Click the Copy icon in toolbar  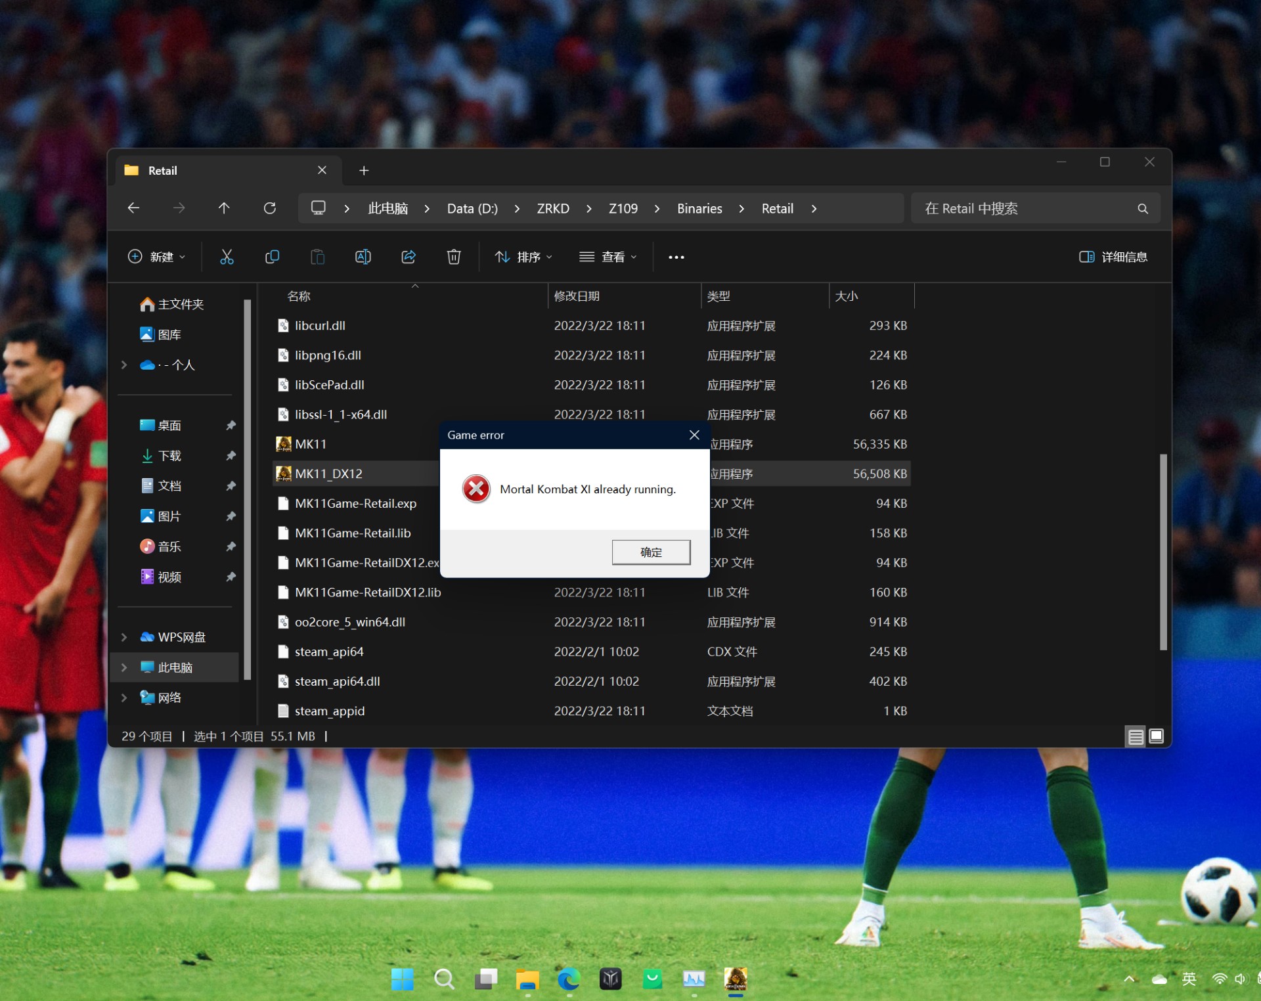[x=272, y=257]
